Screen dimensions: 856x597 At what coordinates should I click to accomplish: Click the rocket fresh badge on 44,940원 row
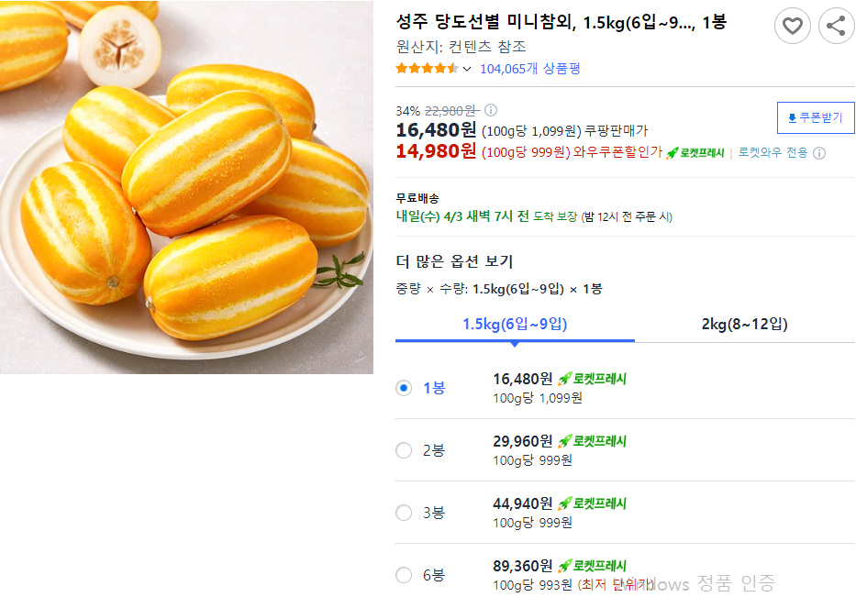593,503
